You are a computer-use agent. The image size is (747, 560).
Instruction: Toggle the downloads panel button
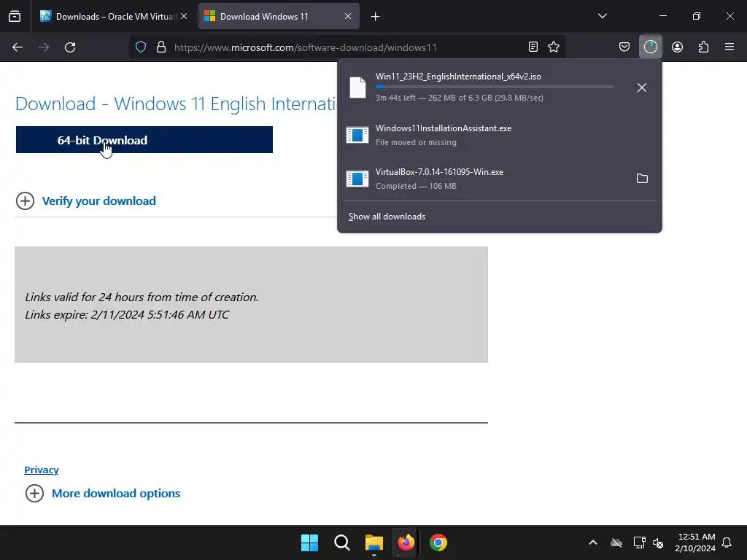[x=650, y=47]
